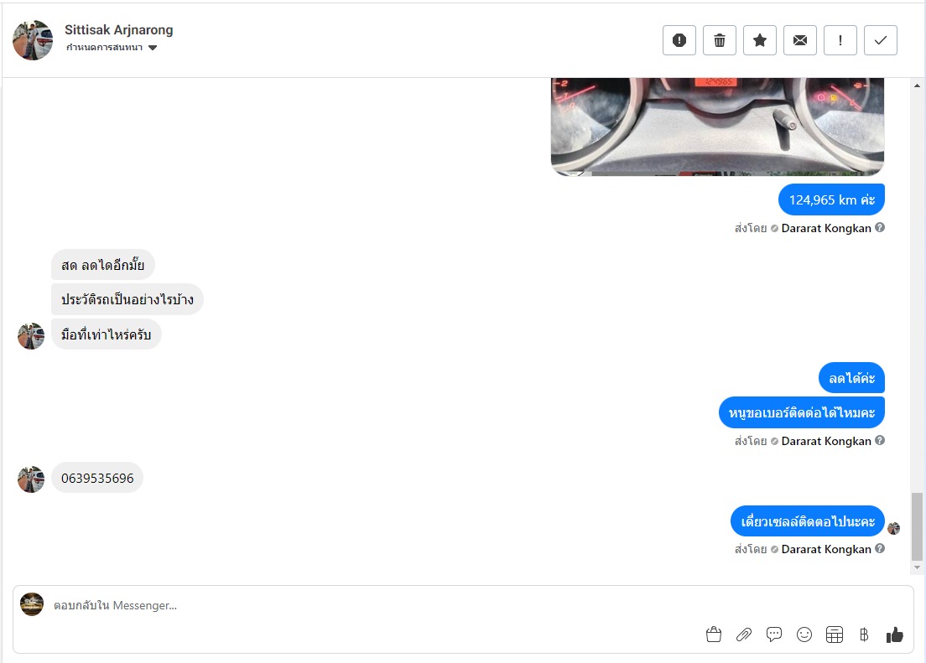This screenshot has width=926, height=663.
Task: Delete conversation with the trash icon
Action: coord(720,40)
